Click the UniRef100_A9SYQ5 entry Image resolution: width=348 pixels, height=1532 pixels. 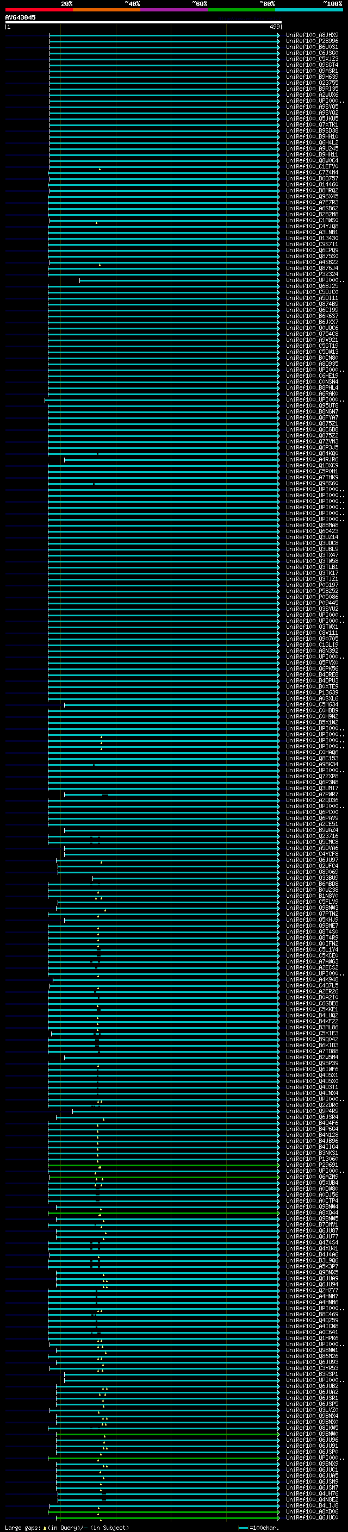(x=312, y=107)
